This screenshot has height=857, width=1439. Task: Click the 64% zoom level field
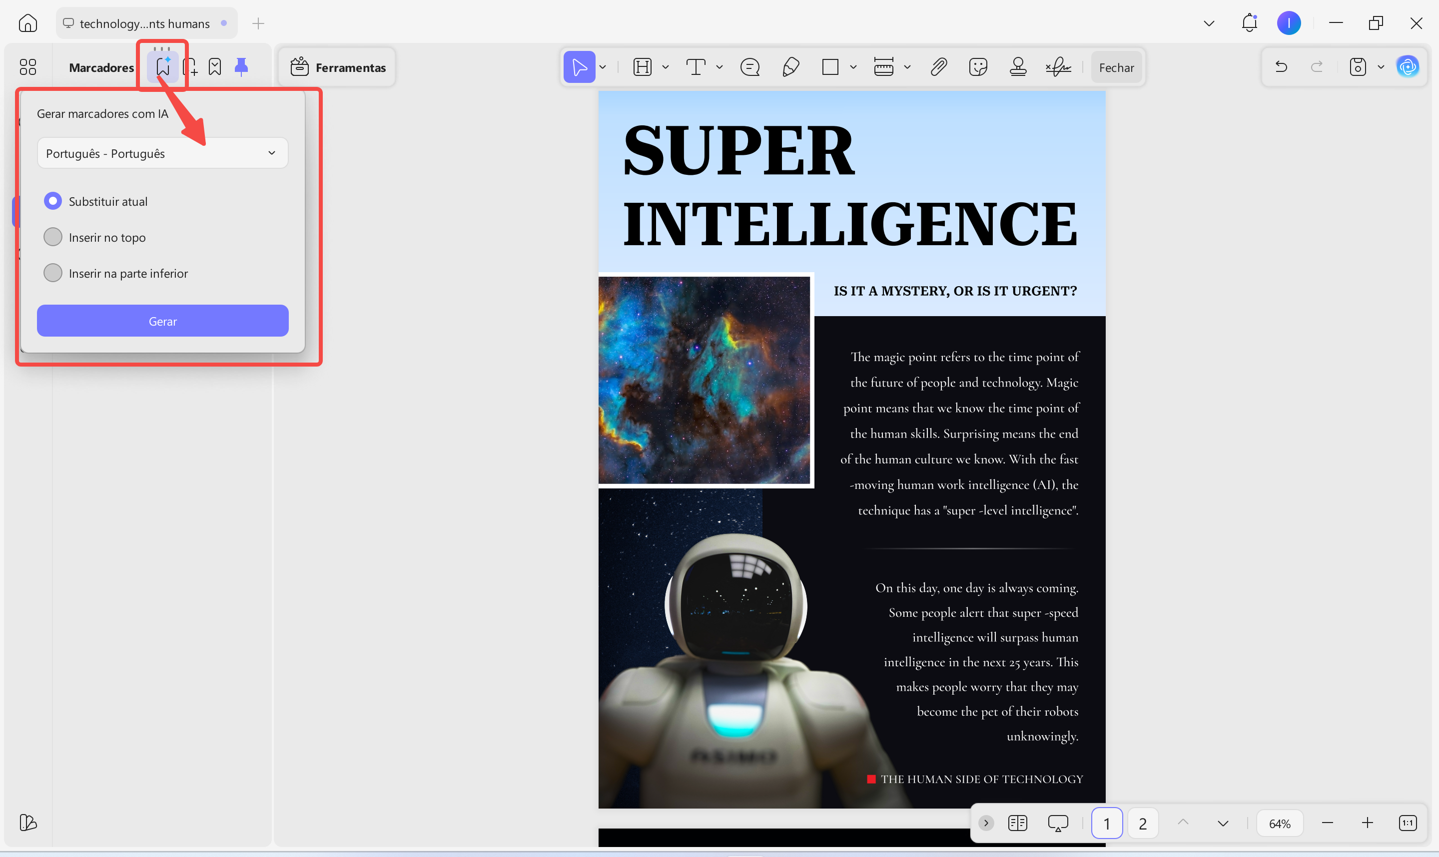coord(1280,823)
